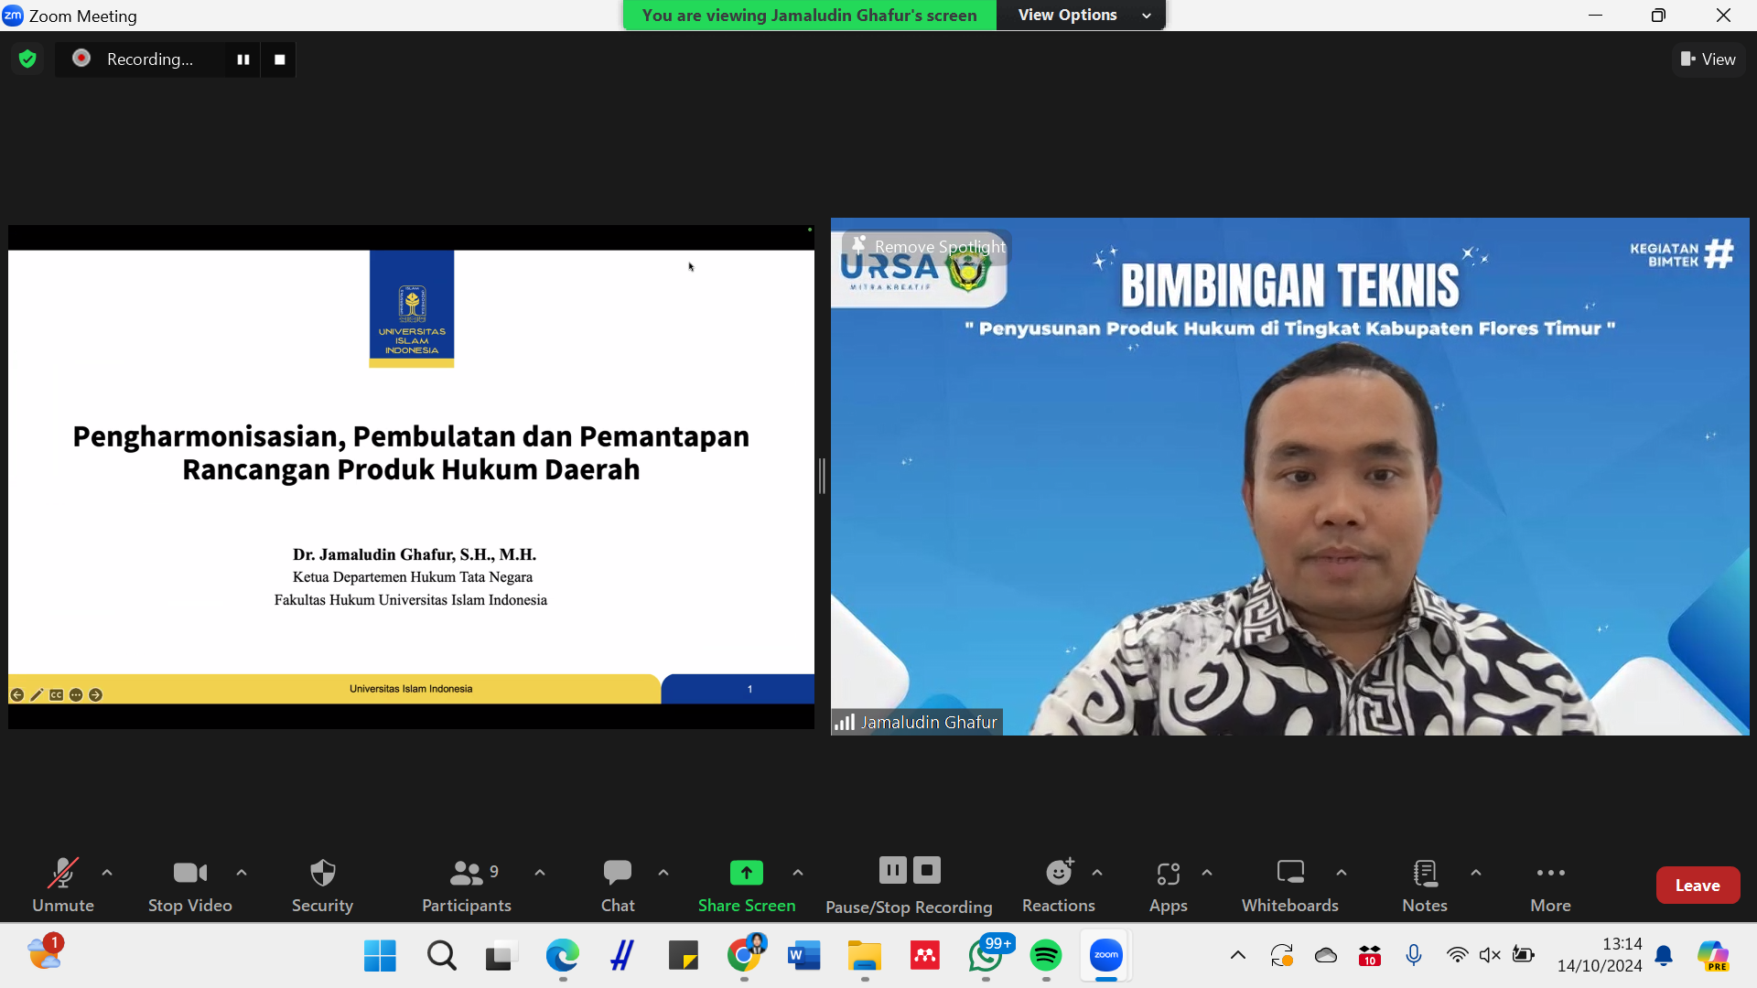
Task: Open the Apps icon
Action: click(1168, 874)
